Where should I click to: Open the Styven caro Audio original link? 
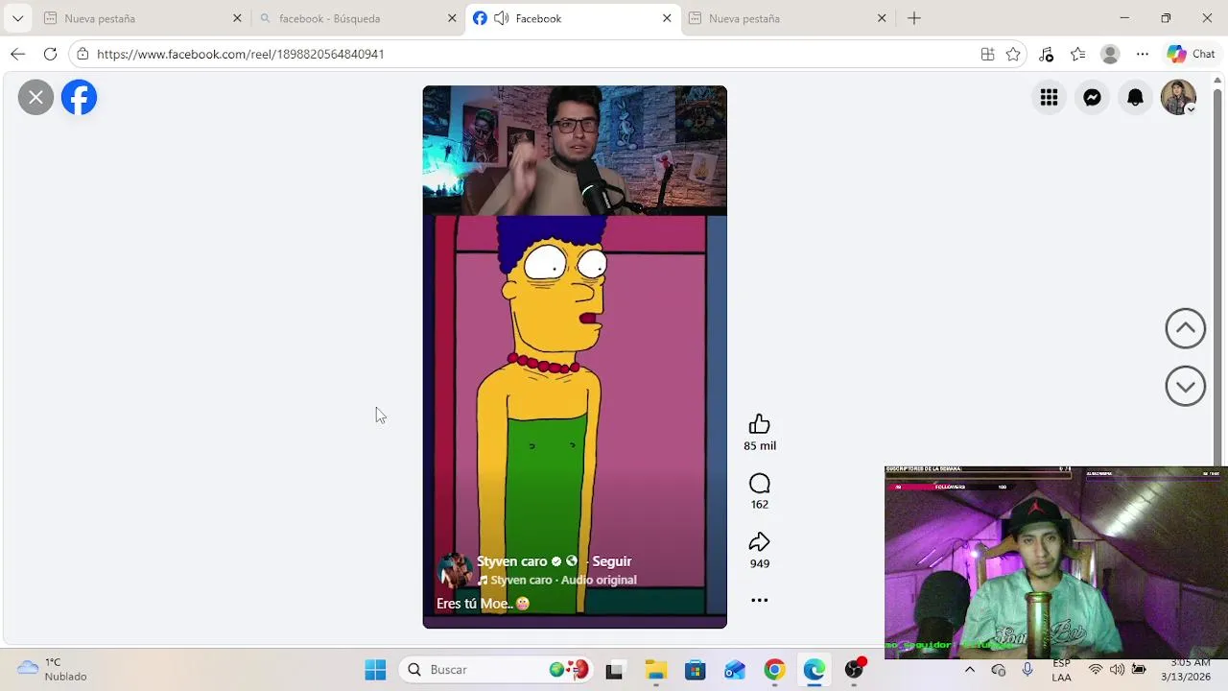[x=563, y=580]
